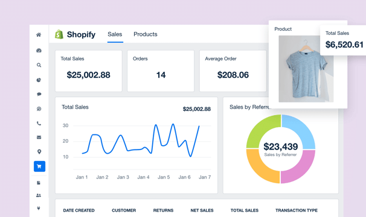366x217 pixels.
Task: Sort by TOTAL SALES column header
Action: [245, 210]
